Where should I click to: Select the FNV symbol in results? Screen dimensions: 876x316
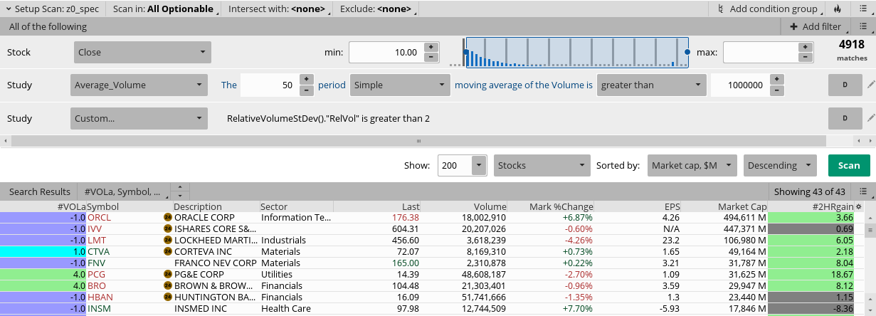[97, 263]
